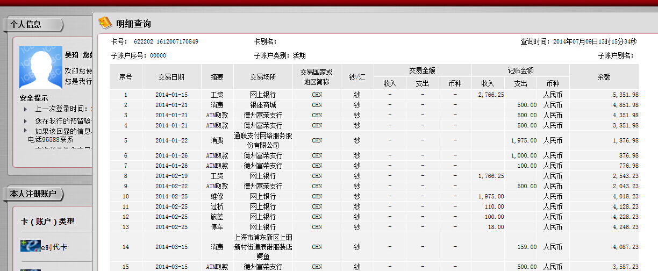Click the balance 4,018.23
658x271 pixels.
click(x=625, y=196)
